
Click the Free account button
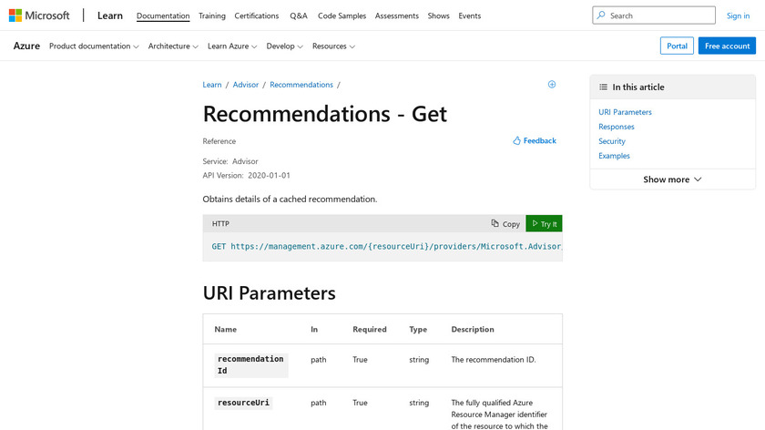point(727,46)
